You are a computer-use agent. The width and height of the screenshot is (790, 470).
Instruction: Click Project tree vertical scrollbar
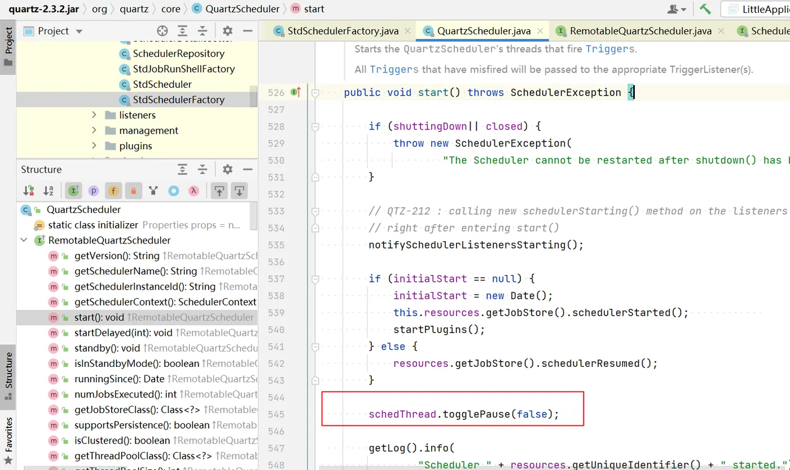(254, 96)
